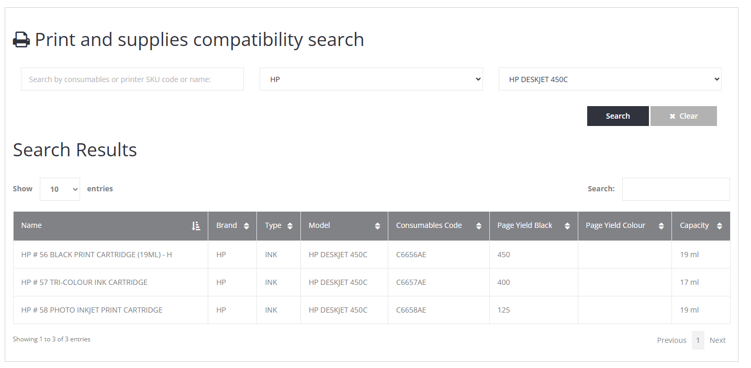Select page 1 in pagination
751x368 pixels.
[698, 340]
